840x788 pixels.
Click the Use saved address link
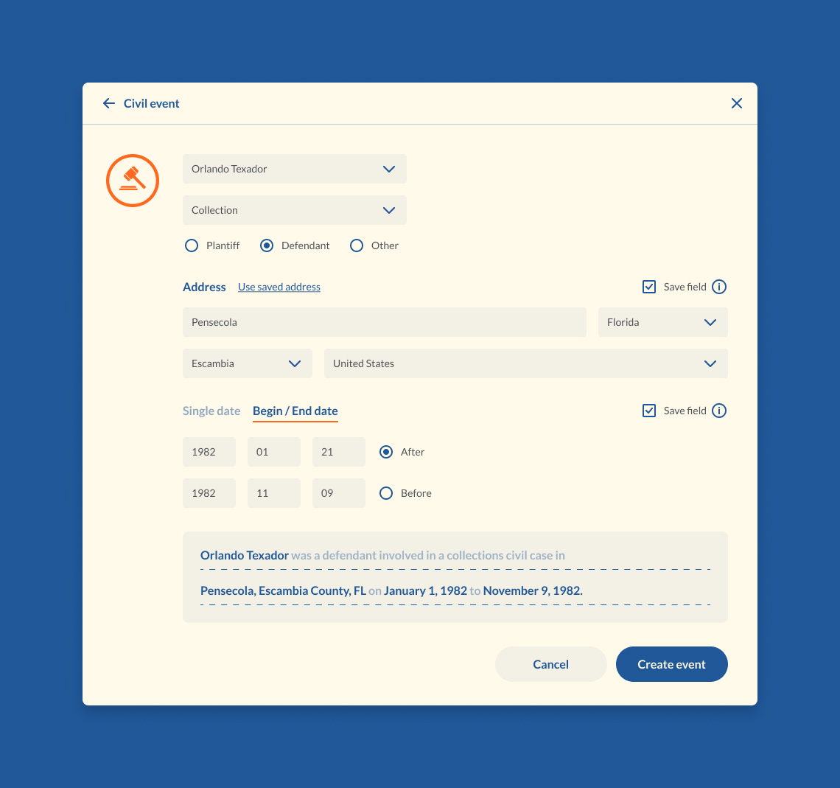pos(279,287)
